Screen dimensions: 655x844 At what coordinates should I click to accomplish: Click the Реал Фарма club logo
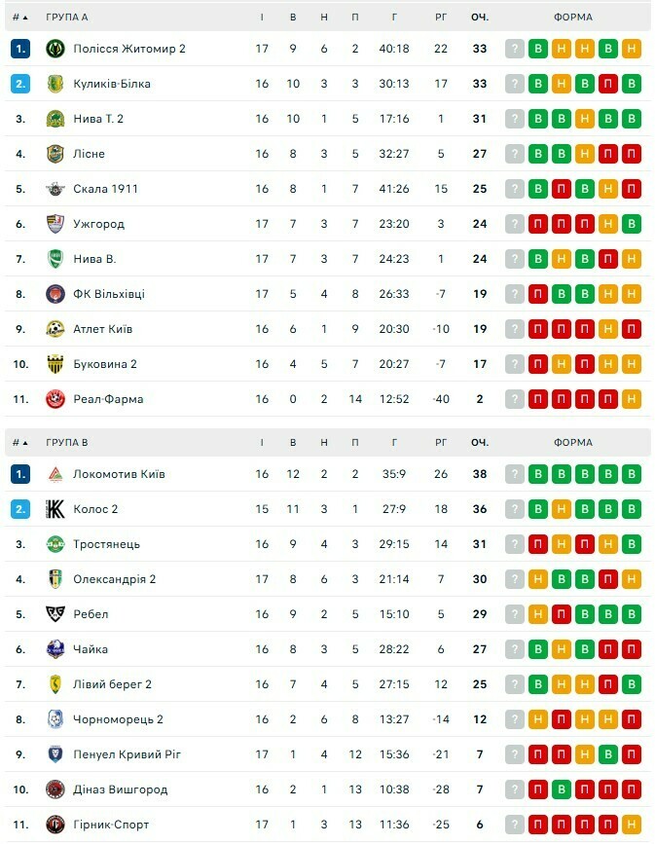point(55,399)
